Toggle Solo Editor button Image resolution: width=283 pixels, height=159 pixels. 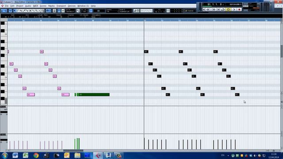[x=2, y=11]
